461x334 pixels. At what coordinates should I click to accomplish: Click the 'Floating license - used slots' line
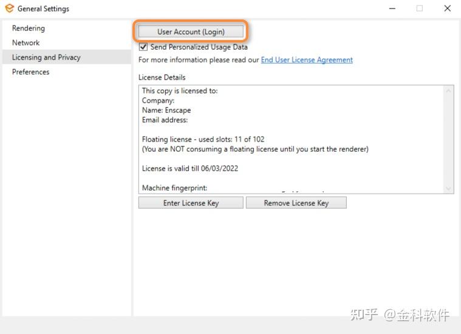point(203,139)
